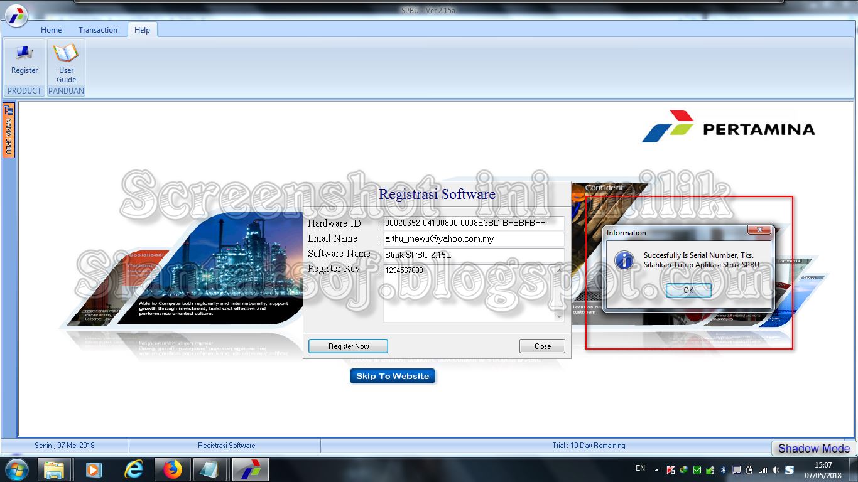Open Firefox from the taskbar

pyautogui.click(x=172, y=469)
